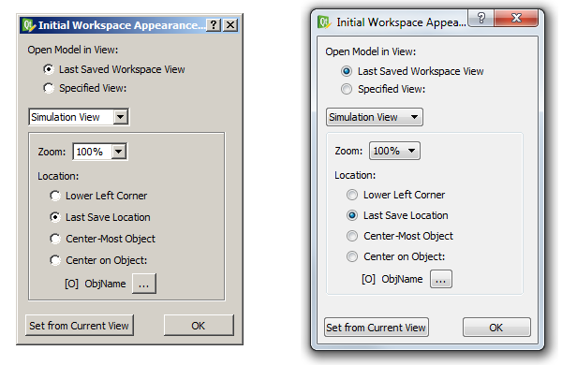Screen dimensions: 562x365
Task: Click Set from Current View in left dialog
Action: pos(80,326)
